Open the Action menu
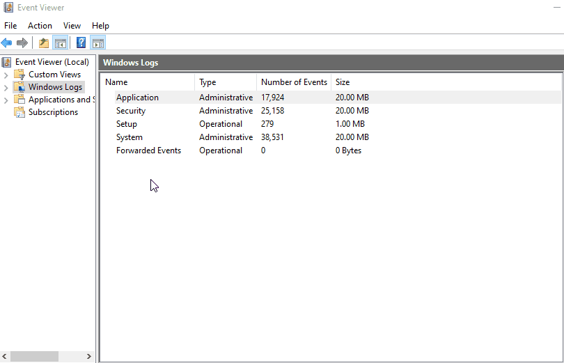 click(40, 26)
